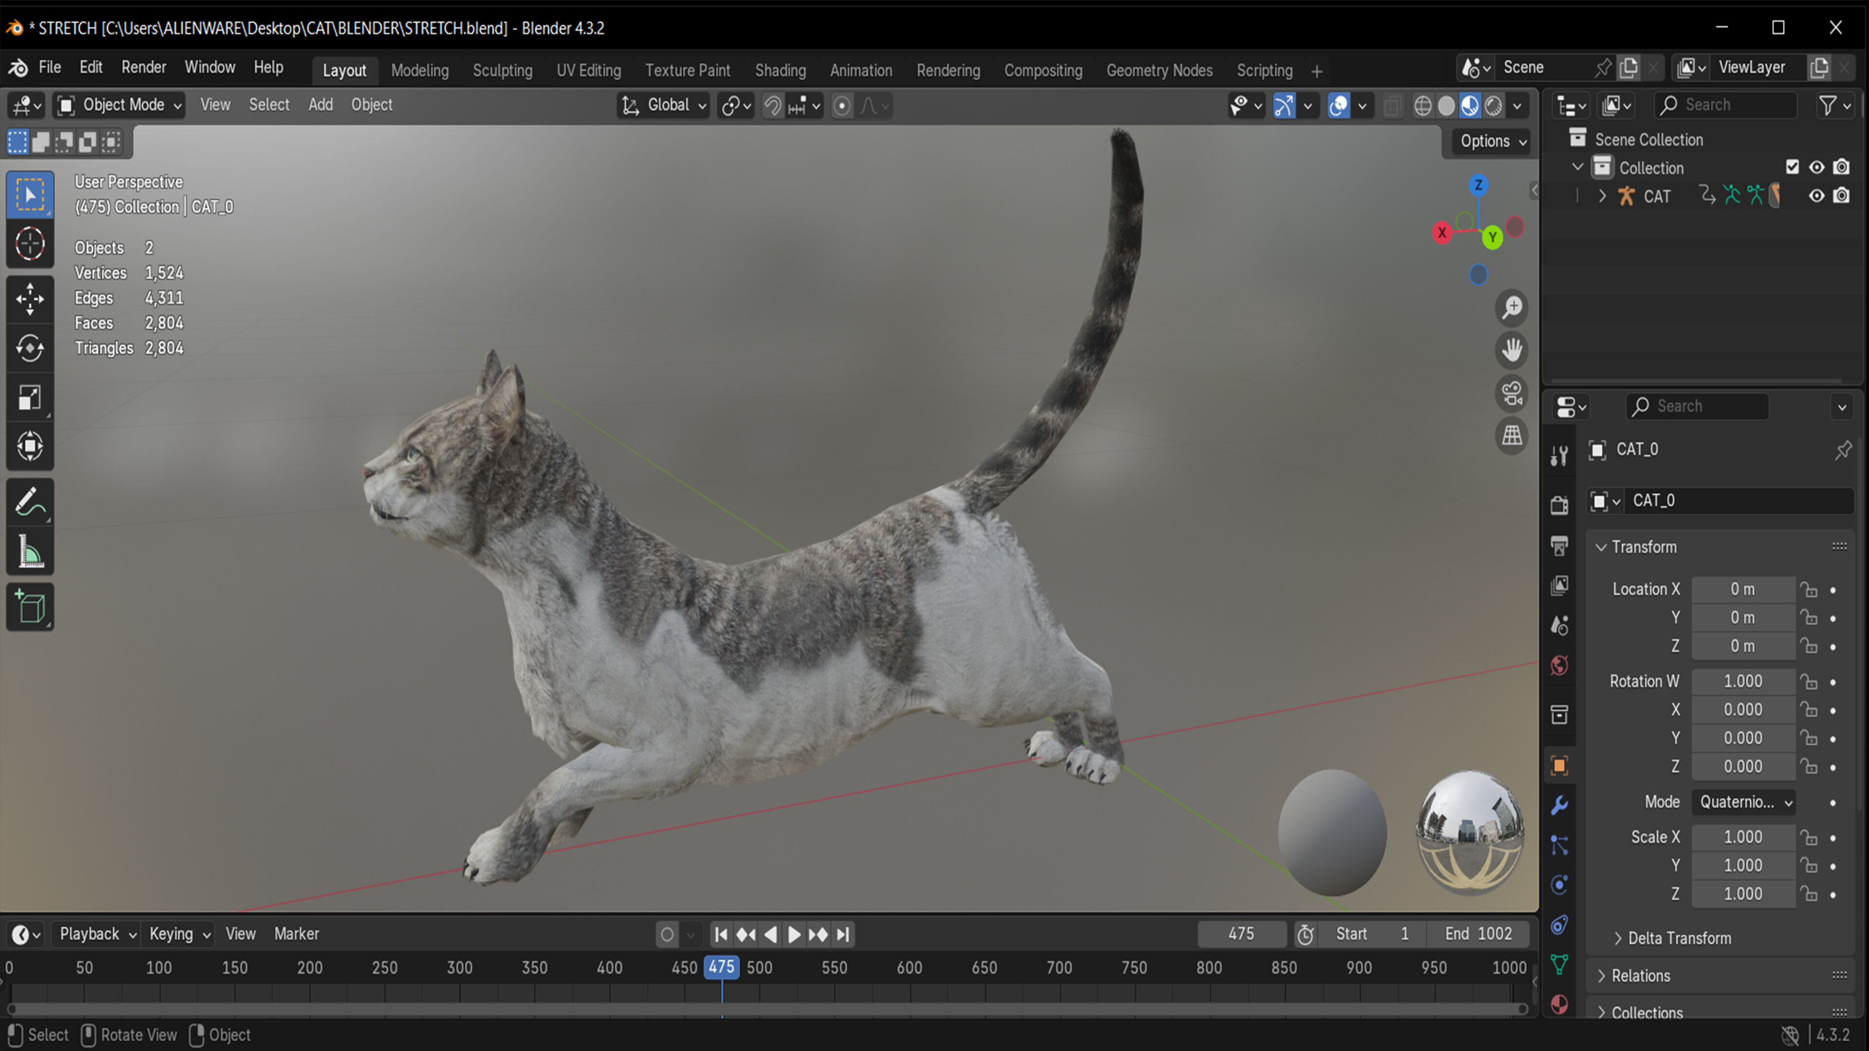This screenshot has width=1869, height=1051.
Task: Hide the CAT object in viewport
Action: (1816, 196)
